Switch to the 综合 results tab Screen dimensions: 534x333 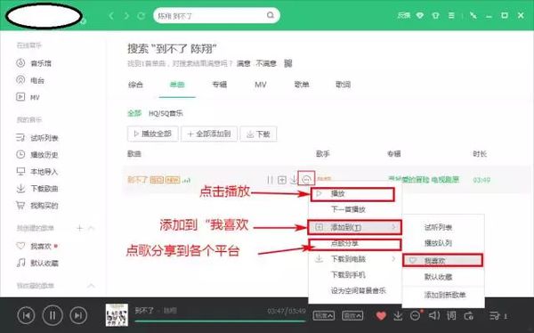click(x=135, y=85)
